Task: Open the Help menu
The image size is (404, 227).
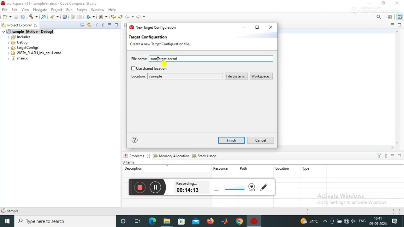Action: pos(112,10)
